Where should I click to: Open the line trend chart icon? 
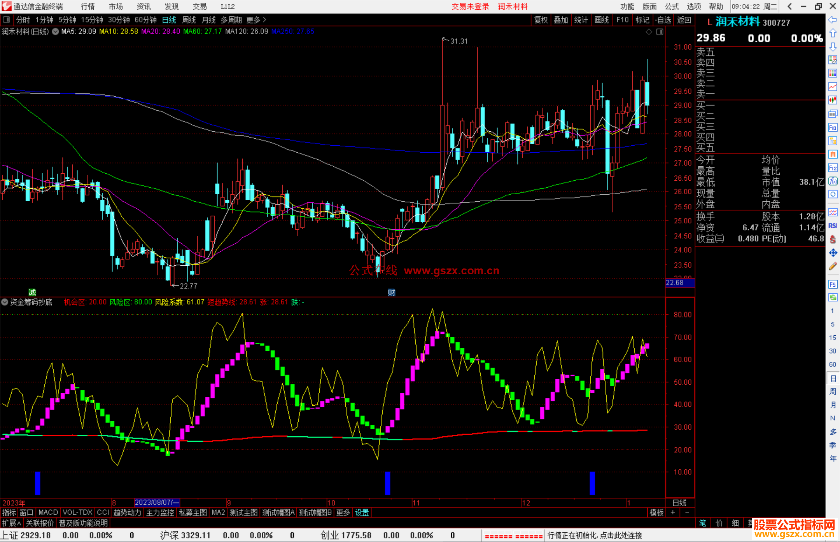pos(833,87)
